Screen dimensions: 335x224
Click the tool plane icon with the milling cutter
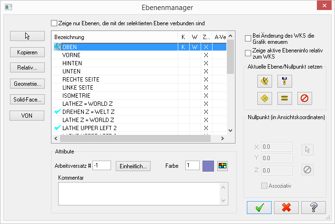pyautogui.click(x=284, y=81)
